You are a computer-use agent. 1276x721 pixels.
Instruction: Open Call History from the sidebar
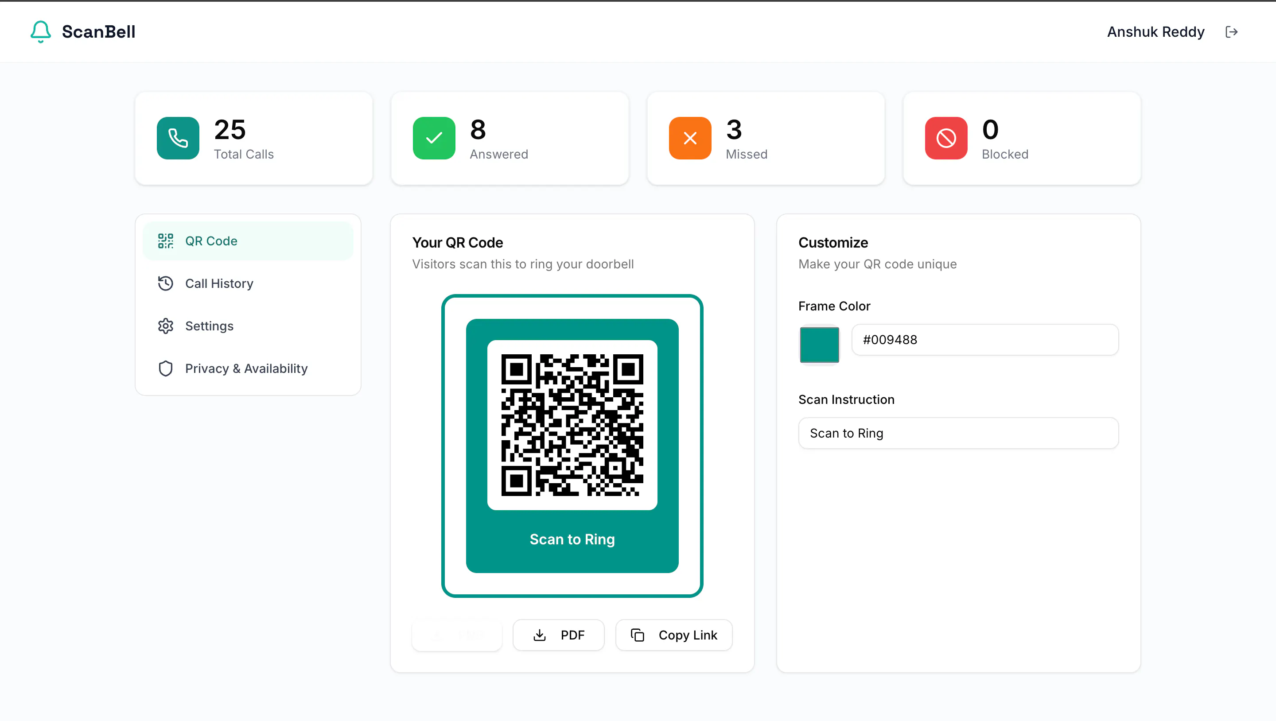tap(248, 284)
